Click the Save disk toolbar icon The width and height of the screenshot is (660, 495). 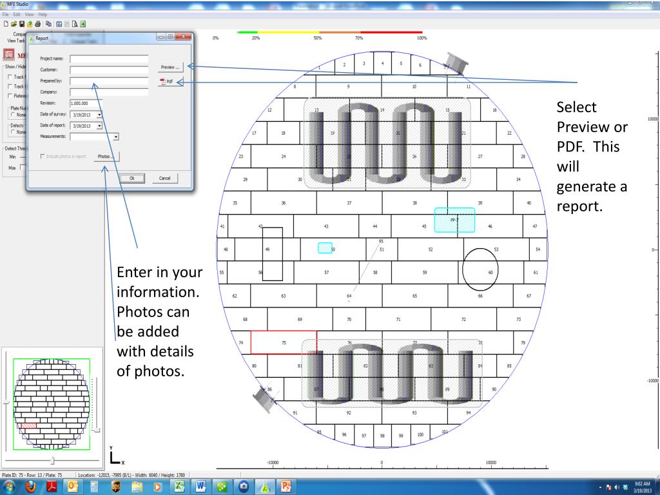(x=20, y=24)
